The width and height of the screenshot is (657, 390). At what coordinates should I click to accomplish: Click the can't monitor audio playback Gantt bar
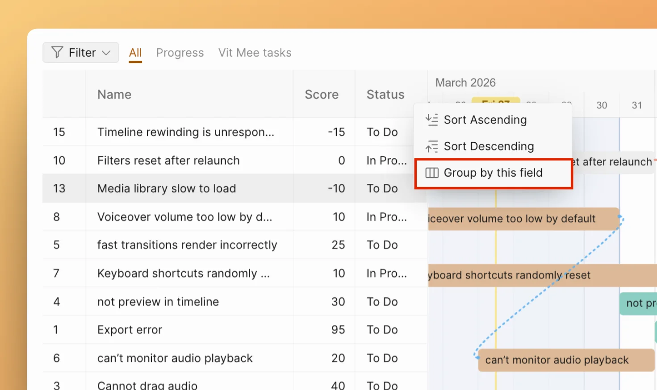(x=557, y=360)
